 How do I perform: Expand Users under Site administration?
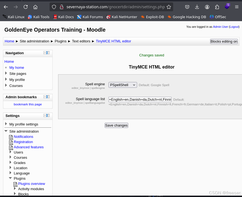(x=10, y=152)
